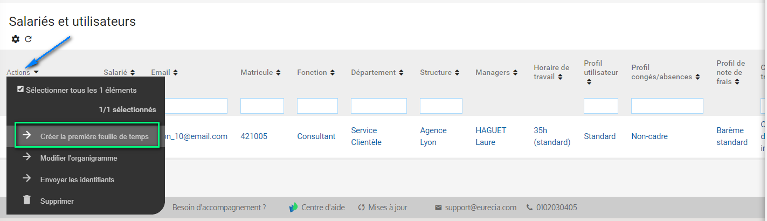Sort by the 'Horaire de travail' column
Screen dimensions: 767x221
(560, 77)
